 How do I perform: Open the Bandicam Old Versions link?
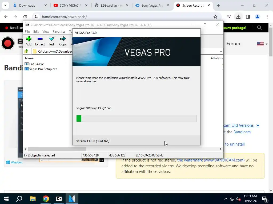click(241, 125)
